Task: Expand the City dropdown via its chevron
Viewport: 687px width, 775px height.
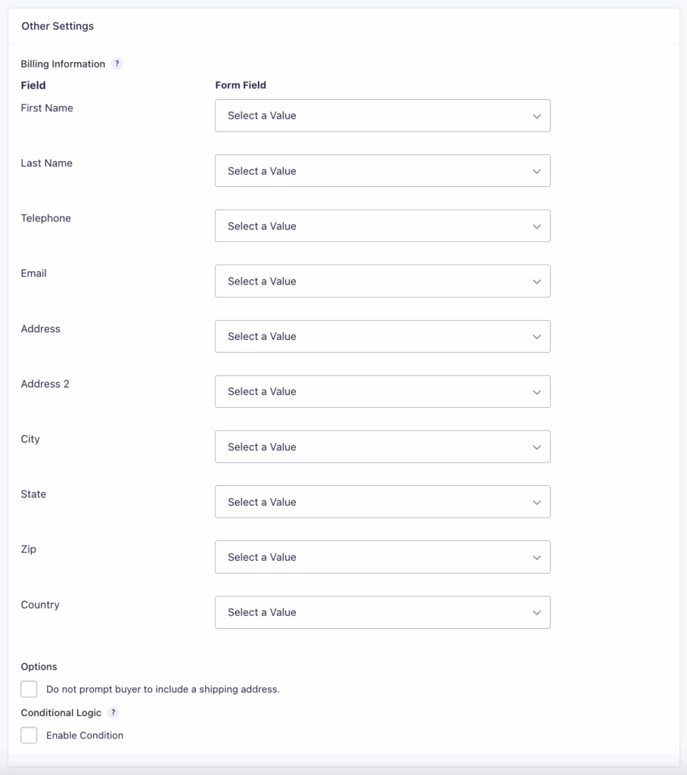Action: [x=537, y=447]
